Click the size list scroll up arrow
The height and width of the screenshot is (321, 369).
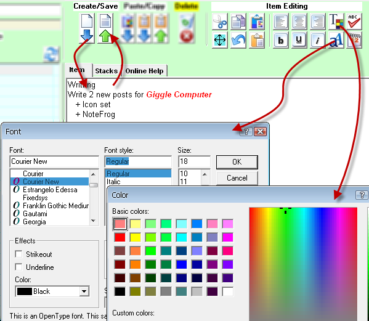coord(205,174)
